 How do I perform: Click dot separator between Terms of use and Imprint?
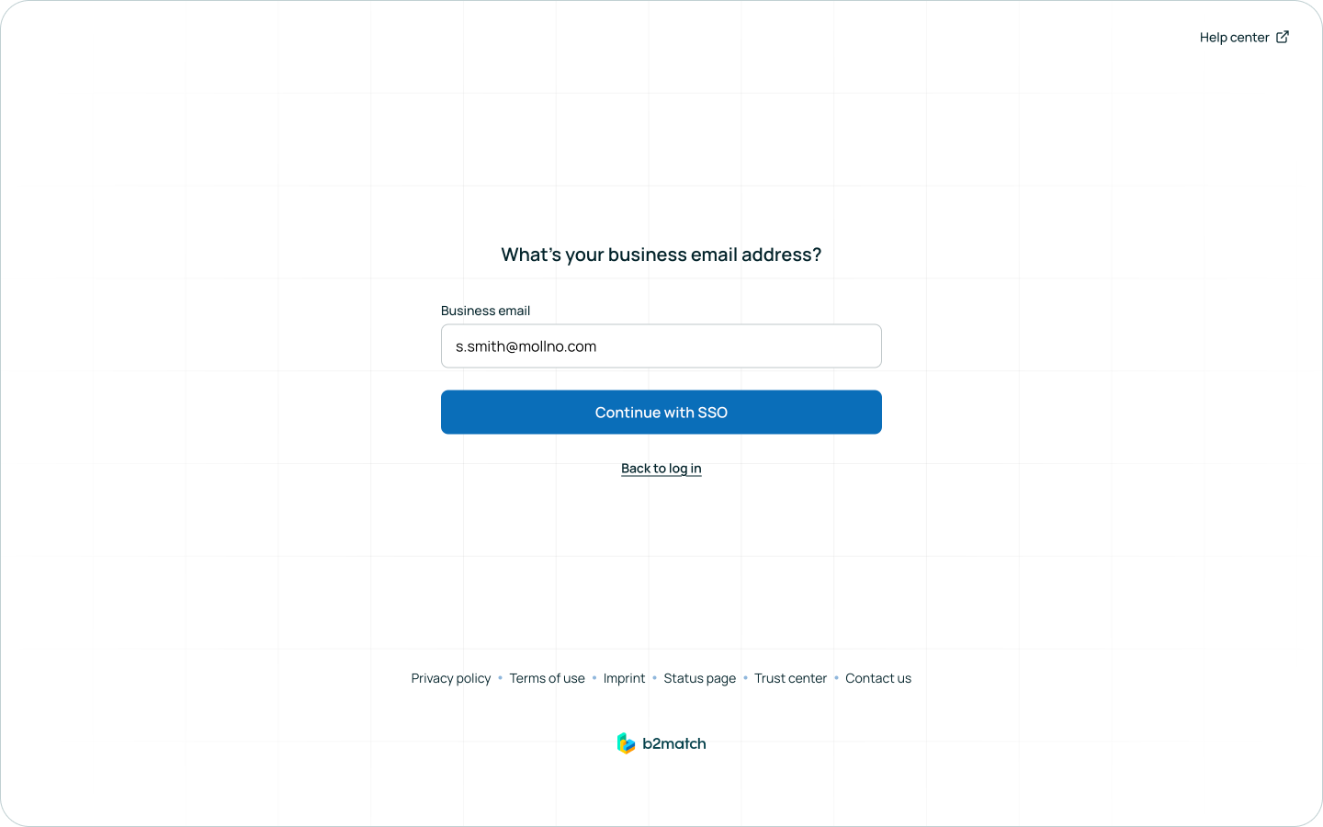[594, 678]
